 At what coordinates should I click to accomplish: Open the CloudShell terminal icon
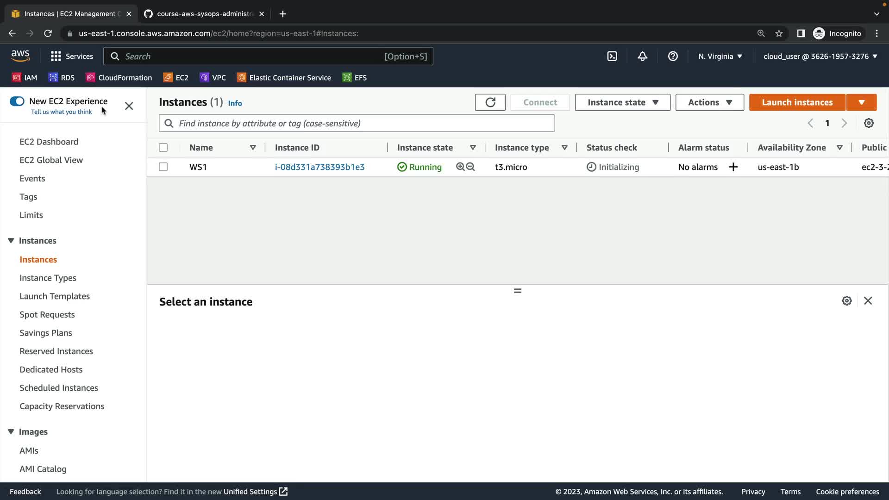[x=612, y=56]
